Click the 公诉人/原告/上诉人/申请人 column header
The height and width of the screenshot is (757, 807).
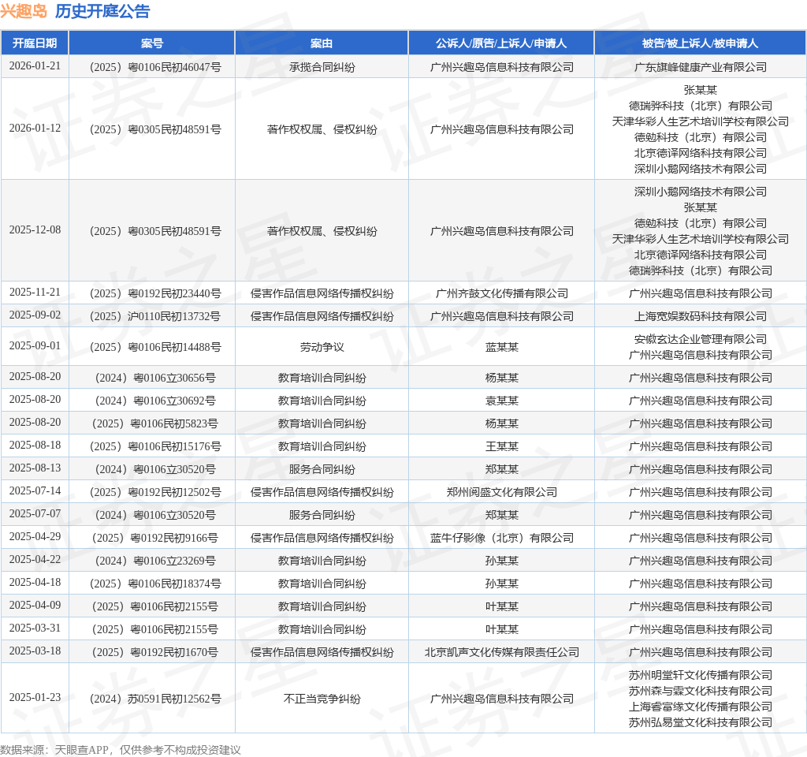[501, 43]
